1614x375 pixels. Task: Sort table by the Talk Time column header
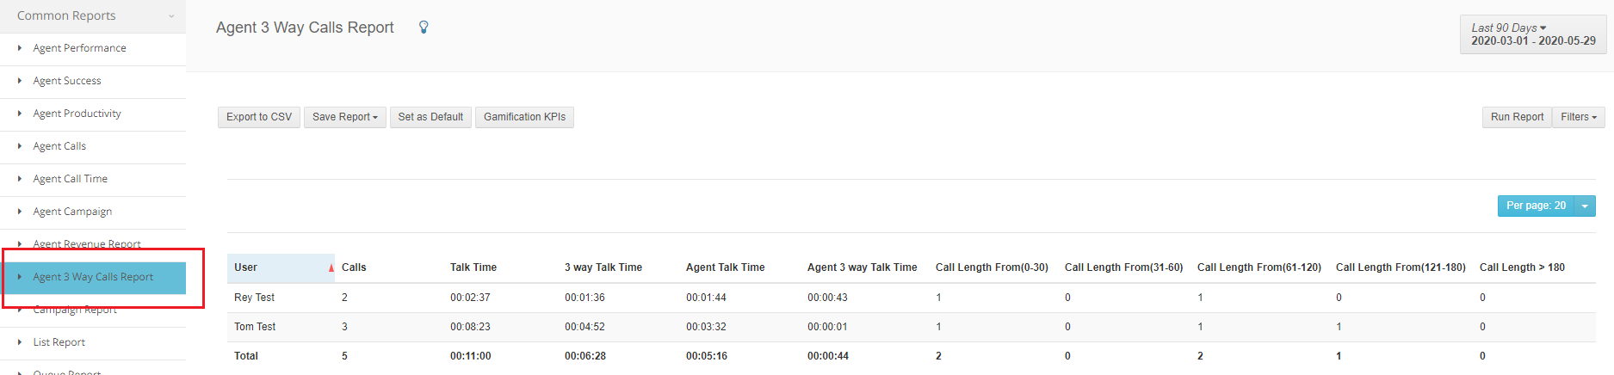click(x=473, y=267)
